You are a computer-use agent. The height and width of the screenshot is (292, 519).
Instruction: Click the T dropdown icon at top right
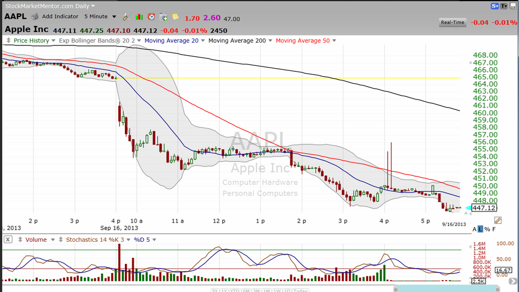504,6
